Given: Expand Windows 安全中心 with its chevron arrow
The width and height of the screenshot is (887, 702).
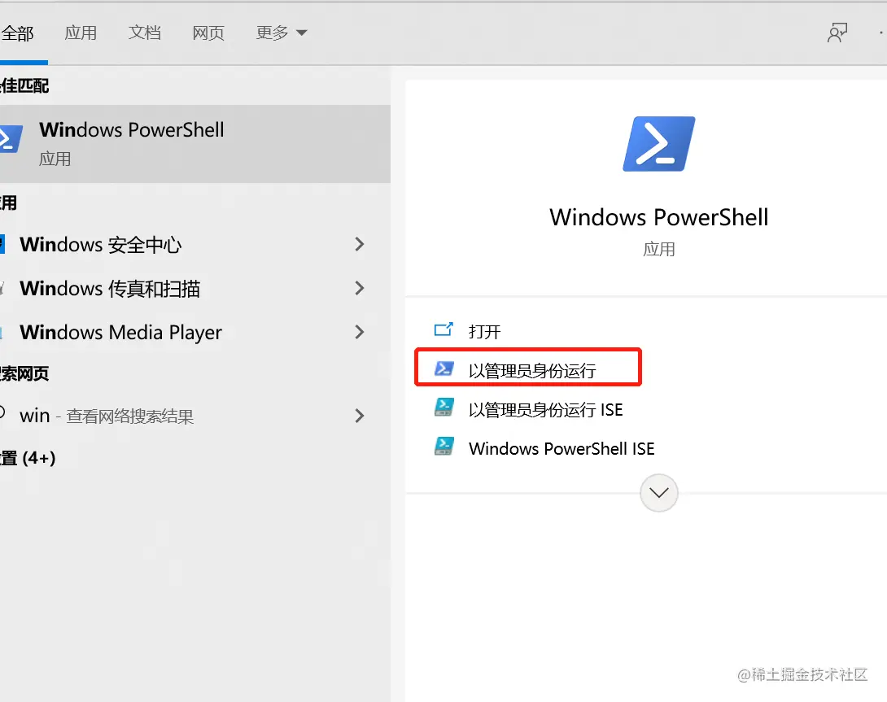Looking at the screenshot, I should [359, 244].
